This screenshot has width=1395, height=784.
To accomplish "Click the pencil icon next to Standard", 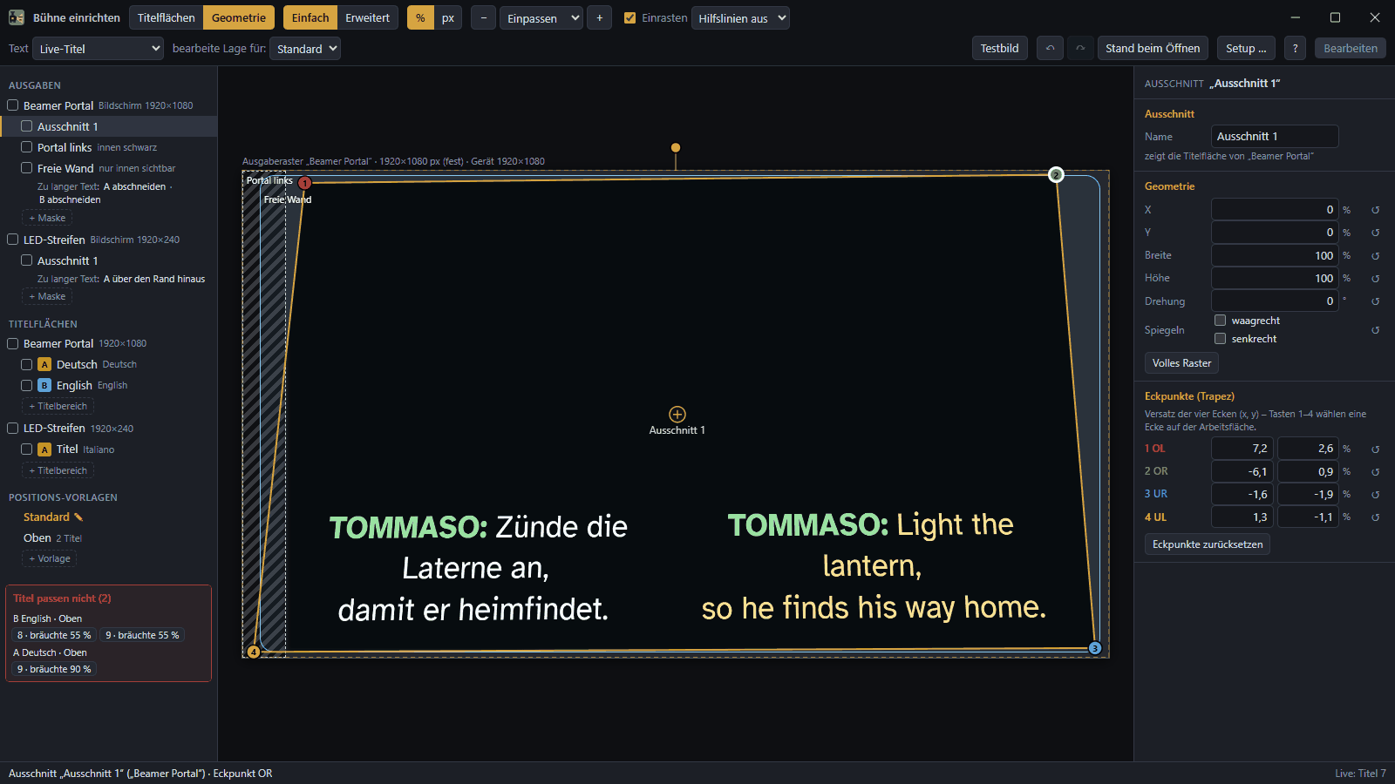I will (x=78, y=517).
